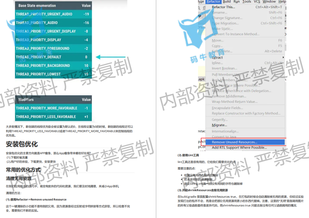
Task: Select Push Members Down... entry
Action: click(x=245, y=80)
